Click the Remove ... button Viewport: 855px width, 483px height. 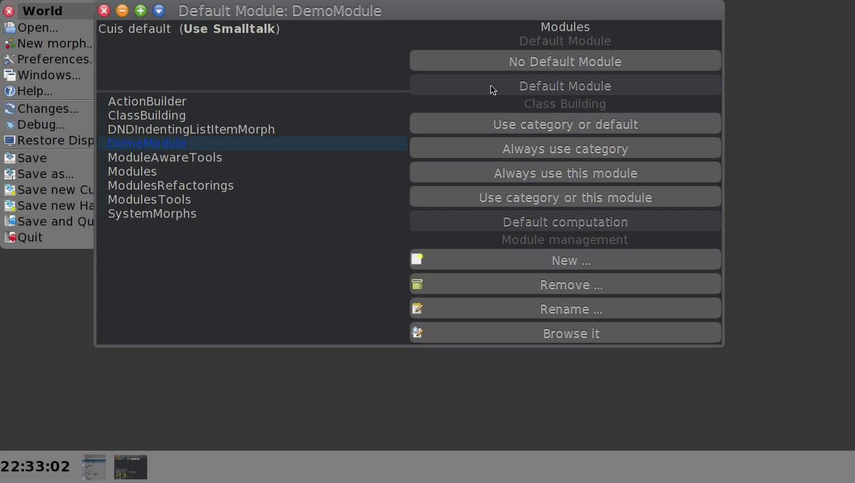[565, 284]
